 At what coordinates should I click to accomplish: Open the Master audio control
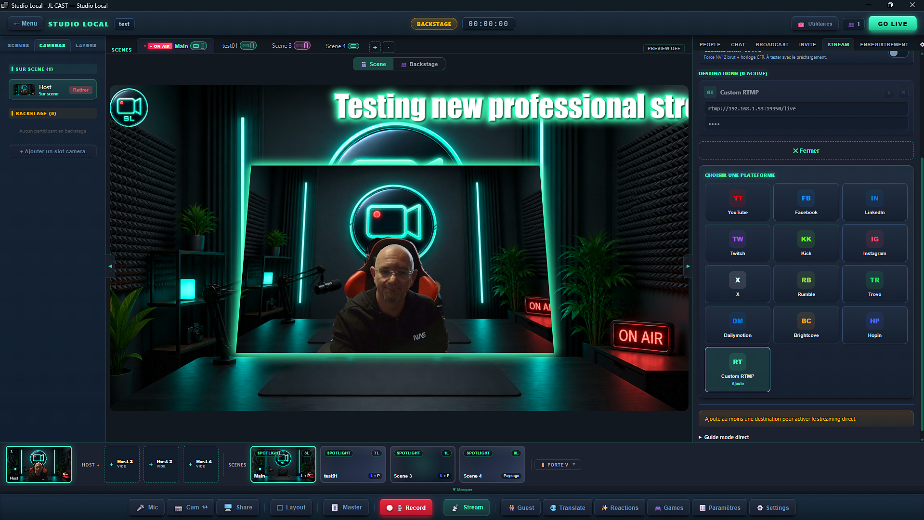[x=347, y=507]
